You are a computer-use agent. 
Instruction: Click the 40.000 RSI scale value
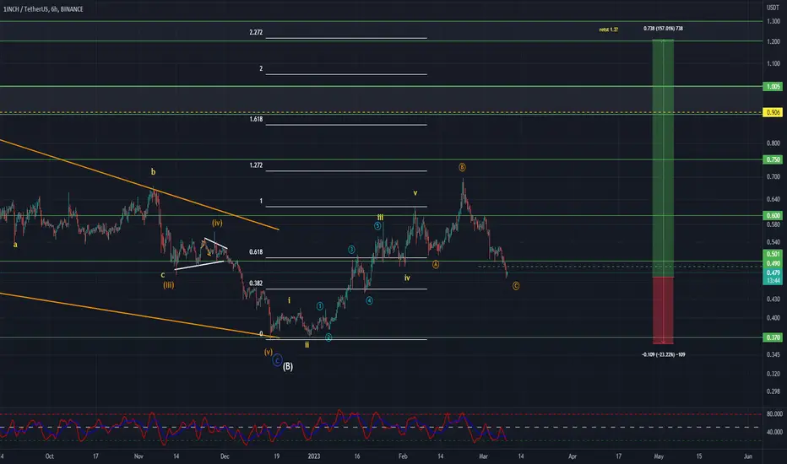tap(774, 432)
